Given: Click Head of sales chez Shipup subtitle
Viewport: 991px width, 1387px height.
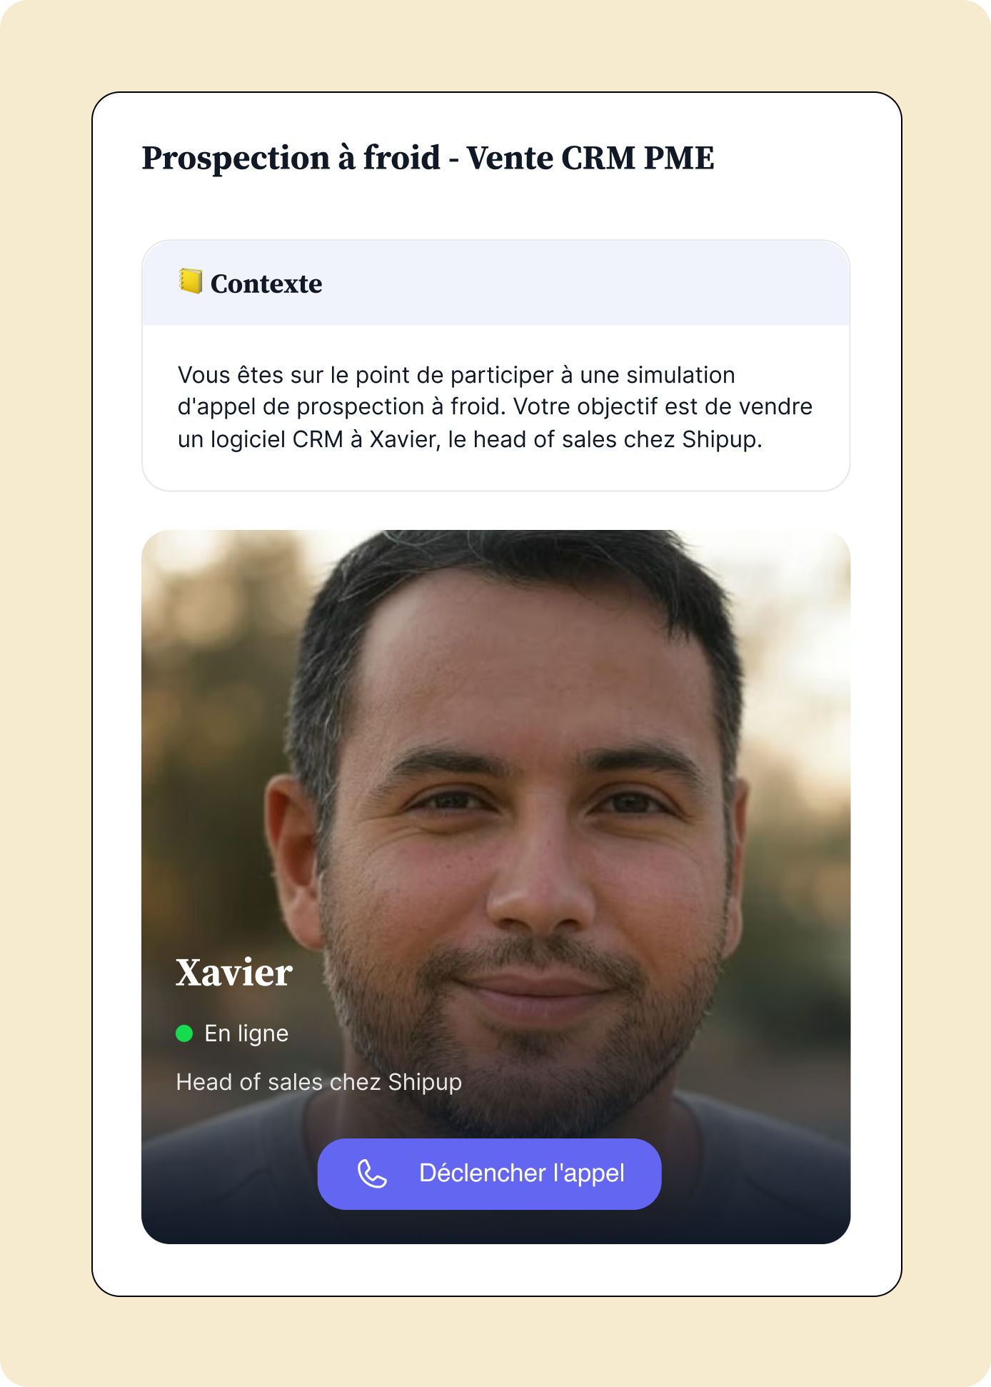Looking at the screenshot, I should click(318, 1082).
